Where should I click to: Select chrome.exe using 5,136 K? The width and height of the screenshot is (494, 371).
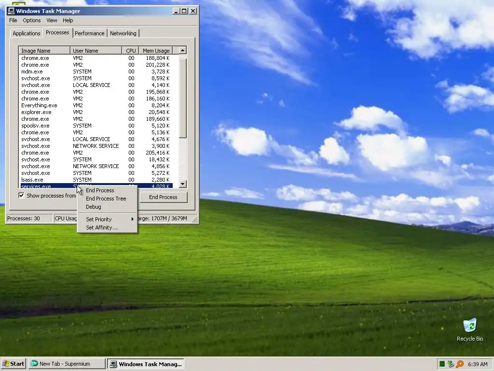96,132
